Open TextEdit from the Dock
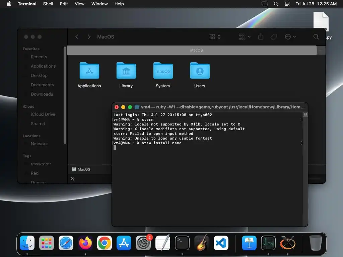The image size is (343, 257). pos(163,243)
